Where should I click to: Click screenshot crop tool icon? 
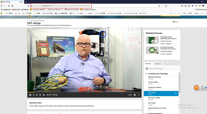pyautogui.click(x=193, y=6)
